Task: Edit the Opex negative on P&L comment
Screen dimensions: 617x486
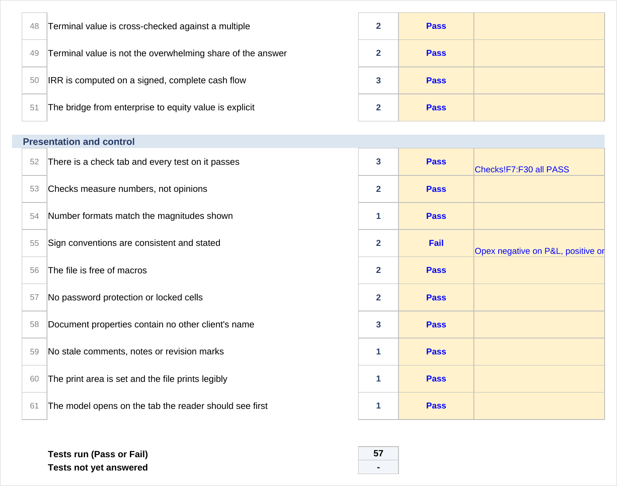Action: 539,251
